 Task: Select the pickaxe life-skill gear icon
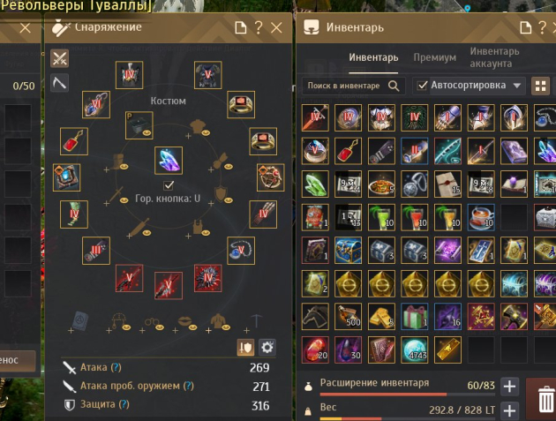(59, 83)
